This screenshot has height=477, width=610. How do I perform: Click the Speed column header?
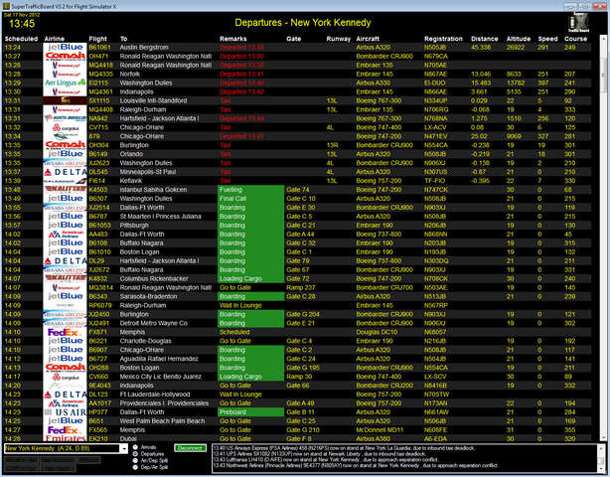[547, 39]
